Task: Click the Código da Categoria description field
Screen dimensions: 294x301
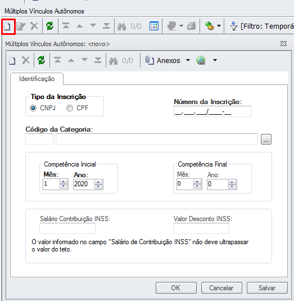Action: [x=157, y=139]
